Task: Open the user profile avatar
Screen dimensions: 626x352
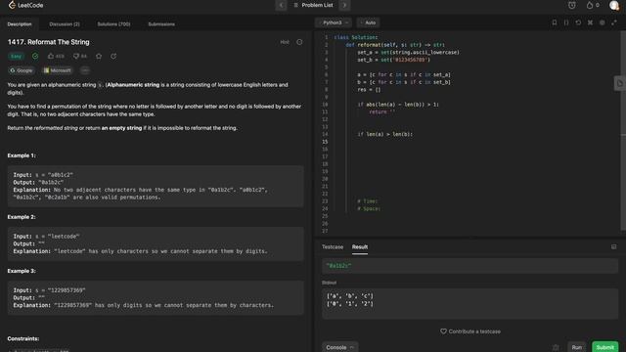Action: pyautogui.click(x=614, y=5)
